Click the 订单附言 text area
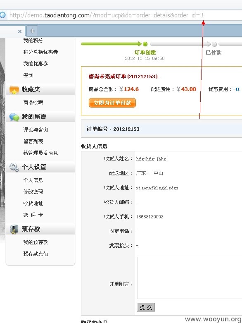The height and width of the screenshot is (323, 242). [190, 278]
